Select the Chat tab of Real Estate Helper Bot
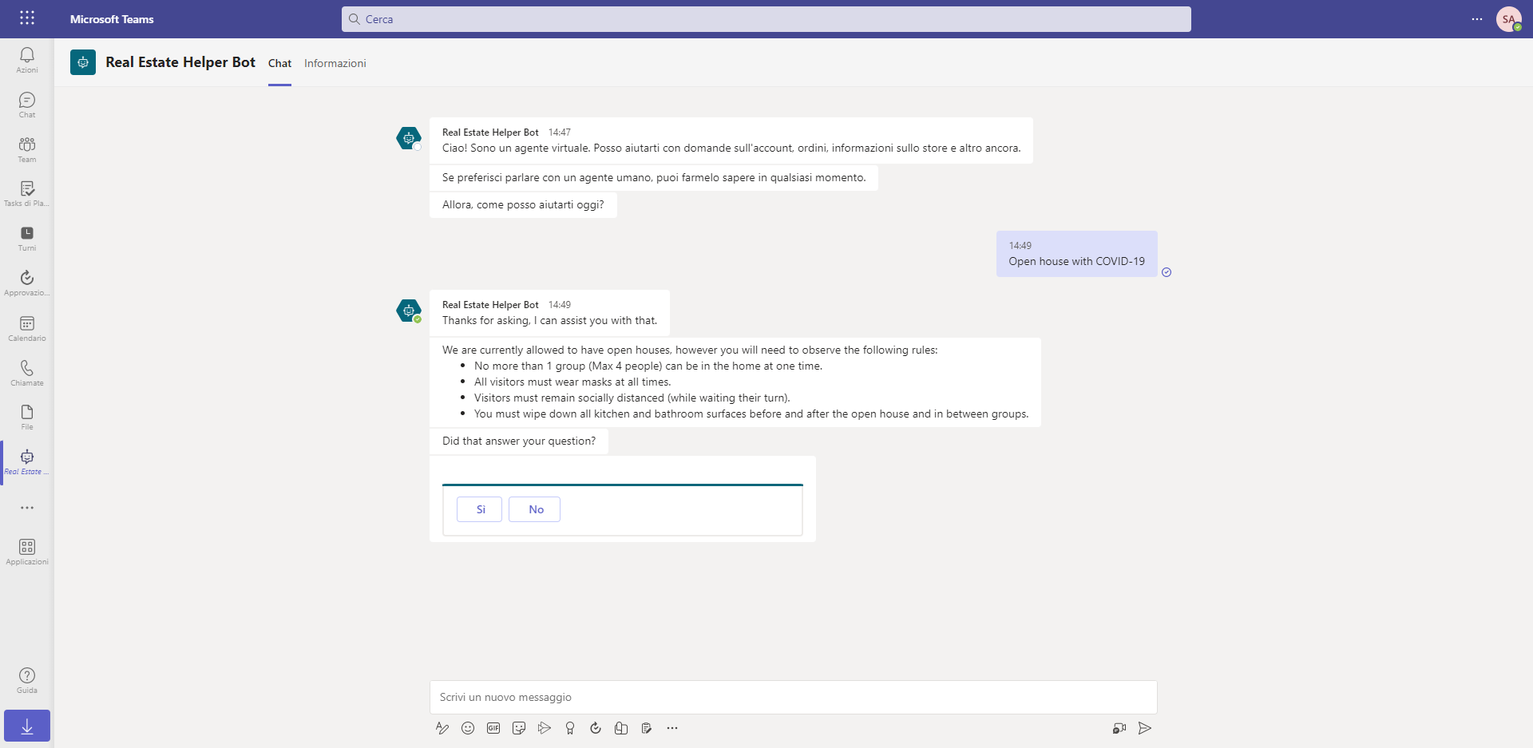1533x748 pixels. pyautogui.click(x=279, y=63)
